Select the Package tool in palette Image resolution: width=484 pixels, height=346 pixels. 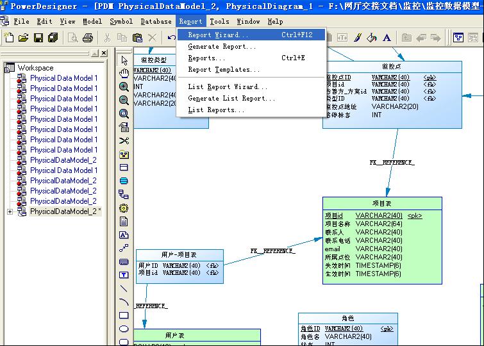124,154
